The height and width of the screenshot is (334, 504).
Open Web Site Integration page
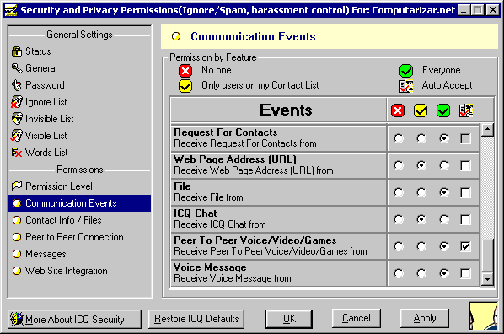pyautogui.click(x=80, y=271)
